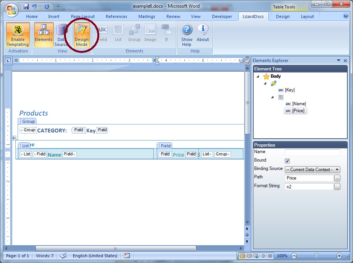This screenshot has width=353, height=263.
Task: Toggle the Elements explorer view button
Action: point(44,35)
